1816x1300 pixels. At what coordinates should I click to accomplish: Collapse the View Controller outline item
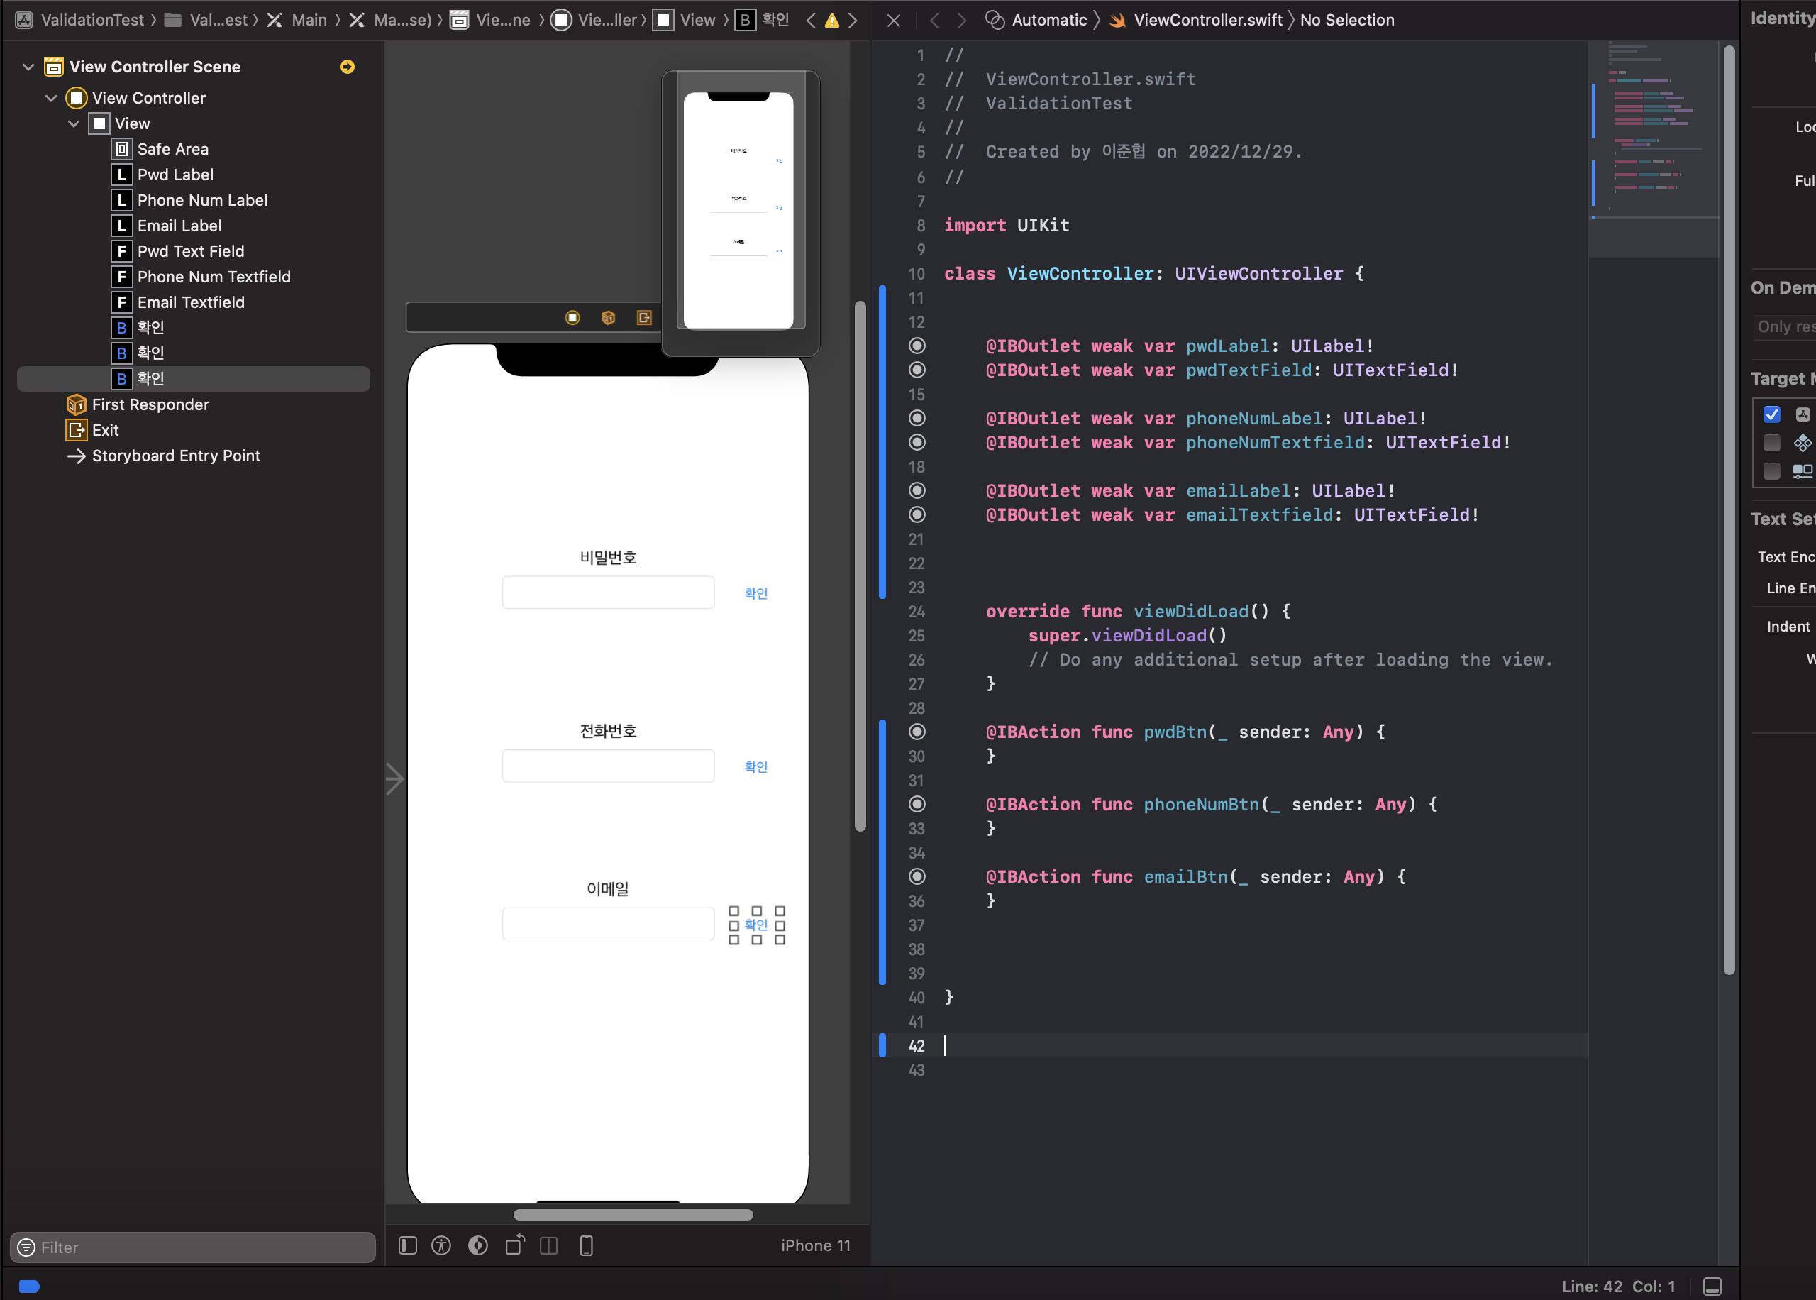click(x=51, y=98)
